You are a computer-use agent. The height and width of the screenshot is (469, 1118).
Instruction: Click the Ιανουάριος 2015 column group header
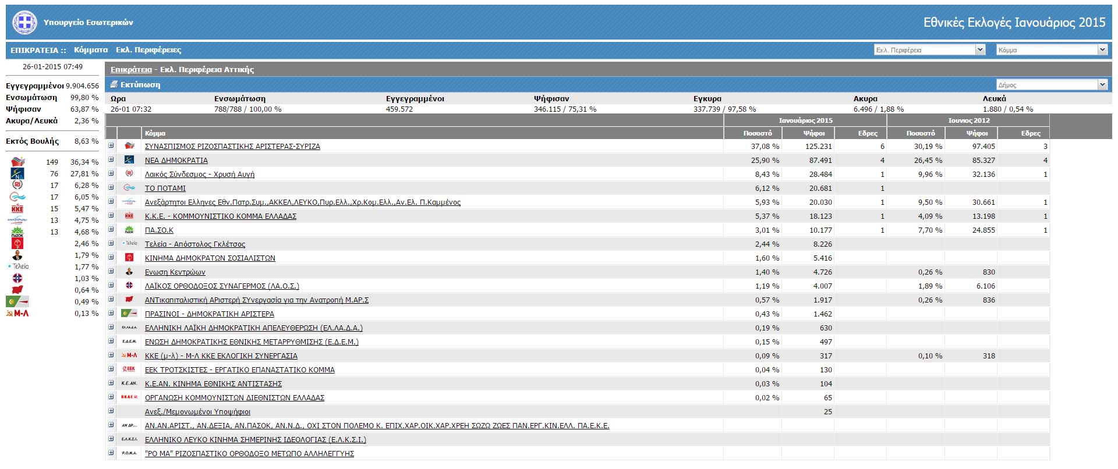805,120
